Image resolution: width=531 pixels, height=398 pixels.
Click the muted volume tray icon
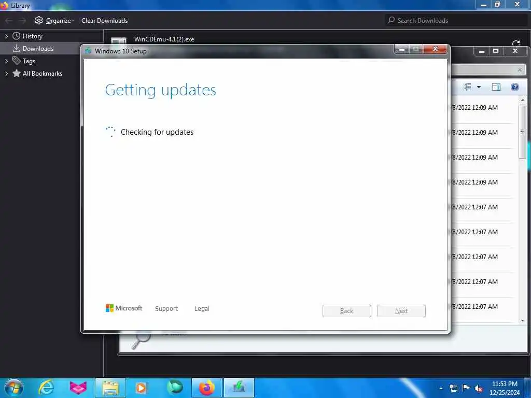pyautogui.click(x=479, y=389)
